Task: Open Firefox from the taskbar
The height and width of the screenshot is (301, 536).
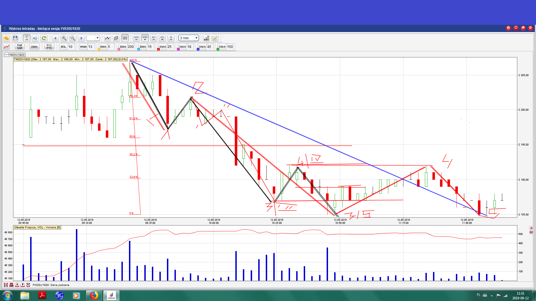Action: [x=94, y=295]
